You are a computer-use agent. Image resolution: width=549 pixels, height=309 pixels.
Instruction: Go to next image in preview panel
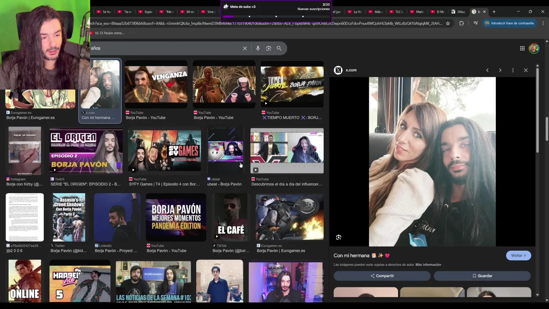click(x=500, y=70)
